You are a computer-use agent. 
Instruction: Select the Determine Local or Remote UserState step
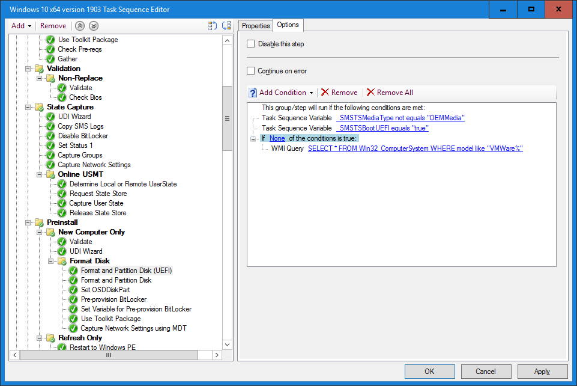pos(123,184)
